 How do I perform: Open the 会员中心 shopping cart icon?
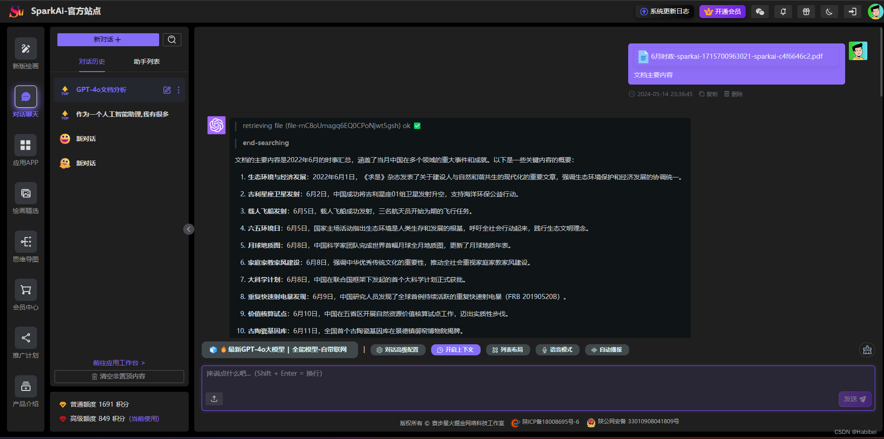pyautogui.click(x=25, y=290)
